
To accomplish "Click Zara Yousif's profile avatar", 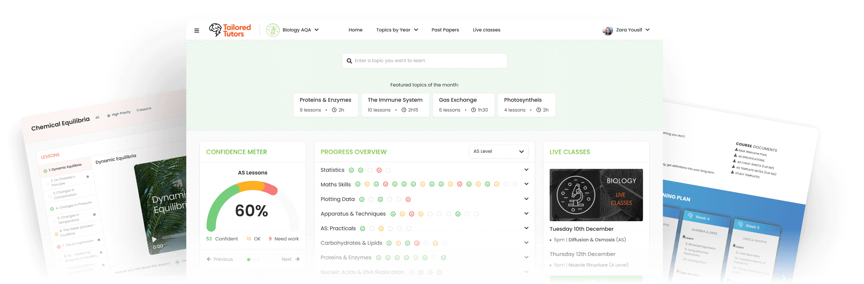I will (608, 30).
